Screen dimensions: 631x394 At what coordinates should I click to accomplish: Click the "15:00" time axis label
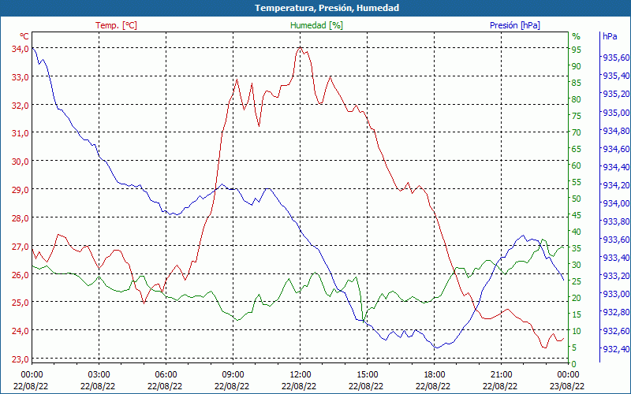(367, 376)
